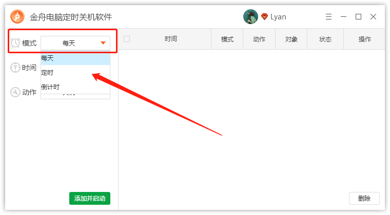The image size is (390, 215).
Task: Click the 模式 label in left panel
Action: 29,43
